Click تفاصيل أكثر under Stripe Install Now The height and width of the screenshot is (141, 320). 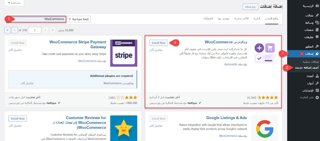pos(15,50)
